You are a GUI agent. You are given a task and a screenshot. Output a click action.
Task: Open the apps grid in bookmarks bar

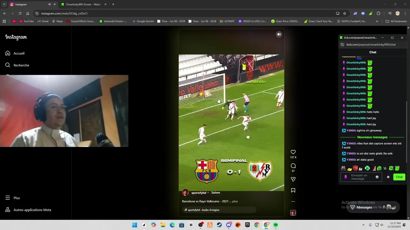4,21
